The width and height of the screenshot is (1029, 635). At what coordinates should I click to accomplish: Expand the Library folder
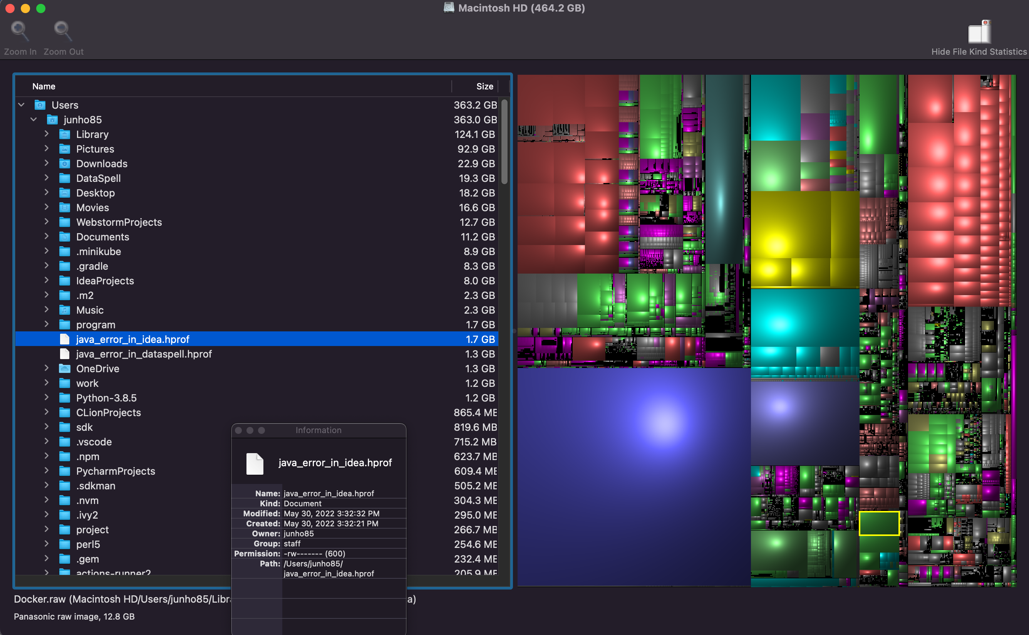(47, 134)
